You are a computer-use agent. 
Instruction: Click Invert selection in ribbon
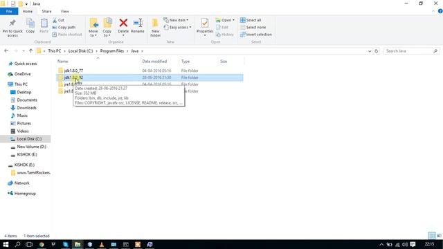tap(256, 35)
